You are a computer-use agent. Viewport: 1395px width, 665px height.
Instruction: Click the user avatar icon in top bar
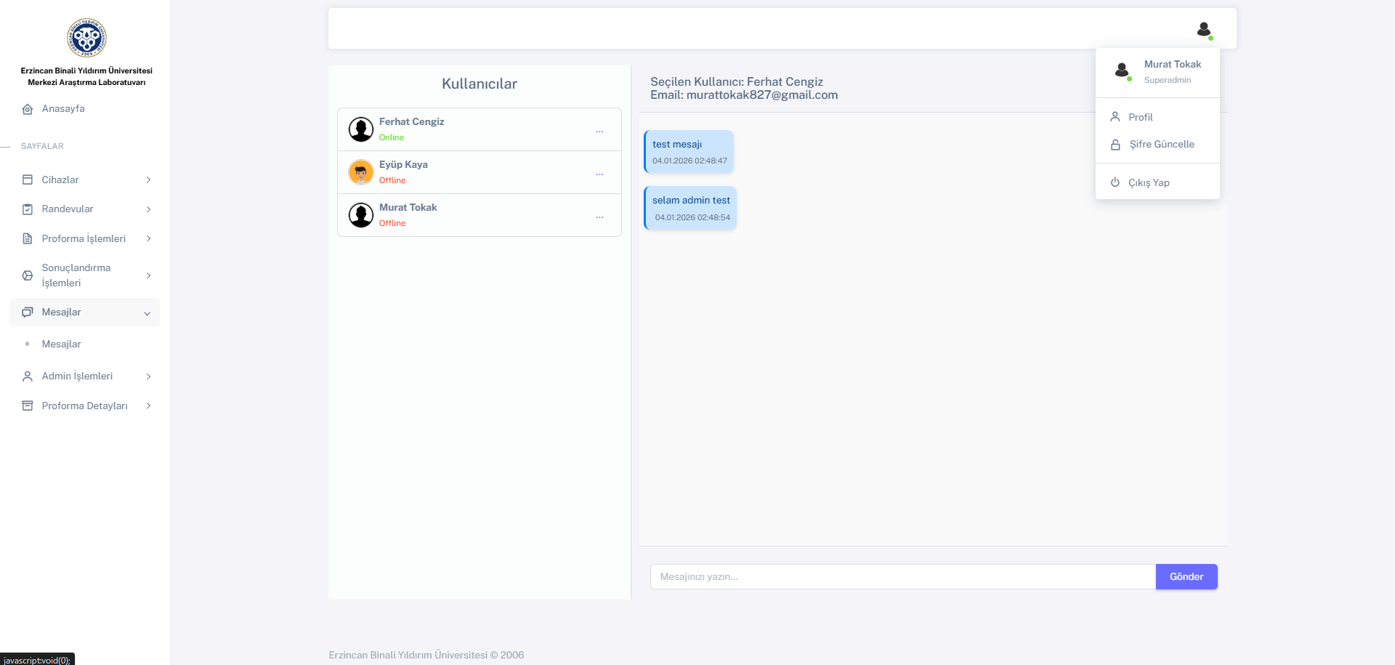point(1204,30)
